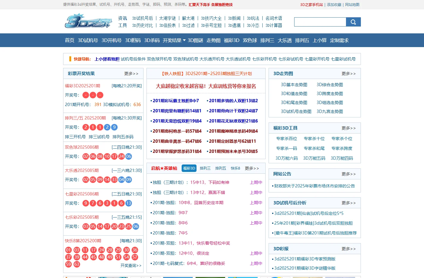
Task: Open 七星彩2025086期 result link
Action: click(x=82, y=194)
